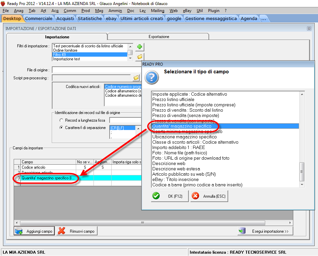318x256 pixels.
Task: Select Prezzo listino ufficiale field type
Action: (225, 99)
